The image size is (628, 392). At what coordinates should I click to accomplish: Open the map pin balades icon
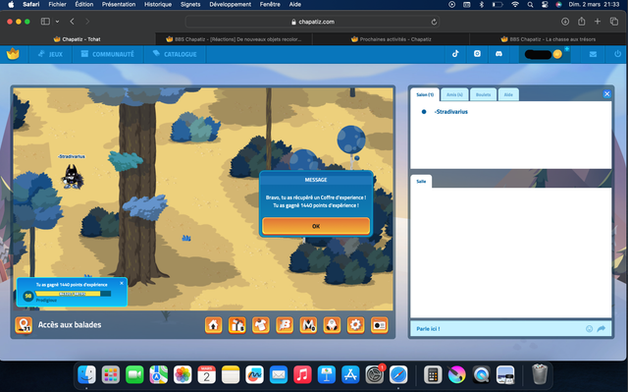24,325
